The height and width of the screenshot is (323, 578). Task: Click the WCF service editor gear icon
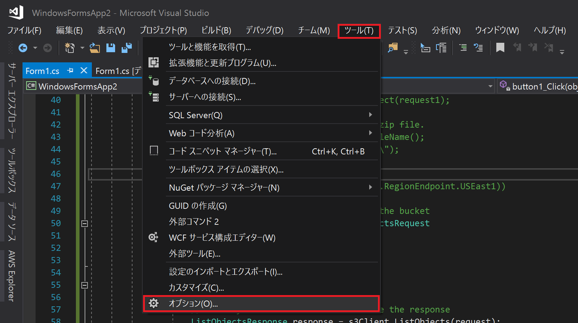tap(154, 237)
